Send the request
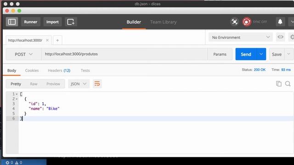 tap(246, 54)
